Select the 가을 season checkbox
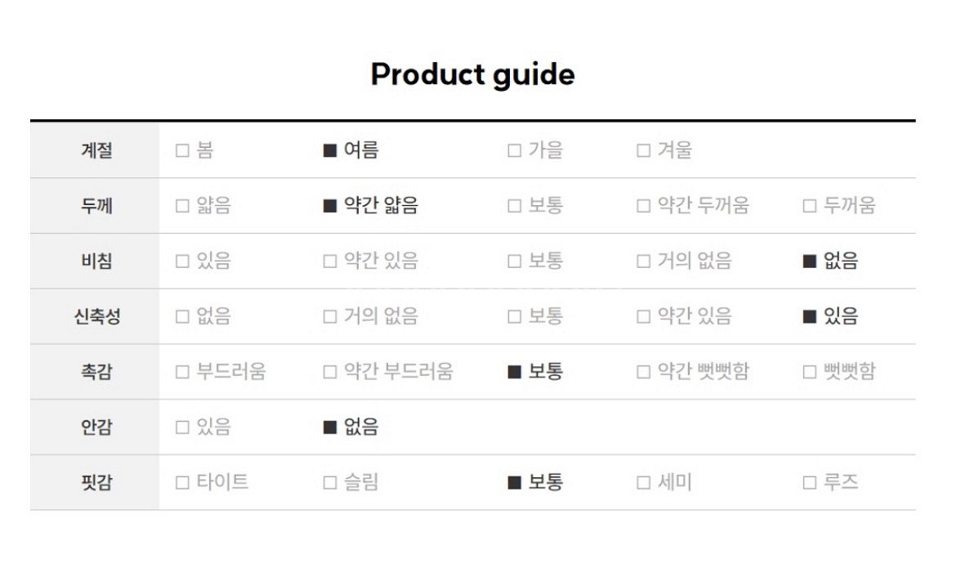This screenshot has height=577, width=956. (x=515, y=150)
